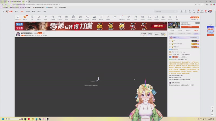216x121 pixels.
Task: Open the user profile avatar
Action: [x=210, y=11]
